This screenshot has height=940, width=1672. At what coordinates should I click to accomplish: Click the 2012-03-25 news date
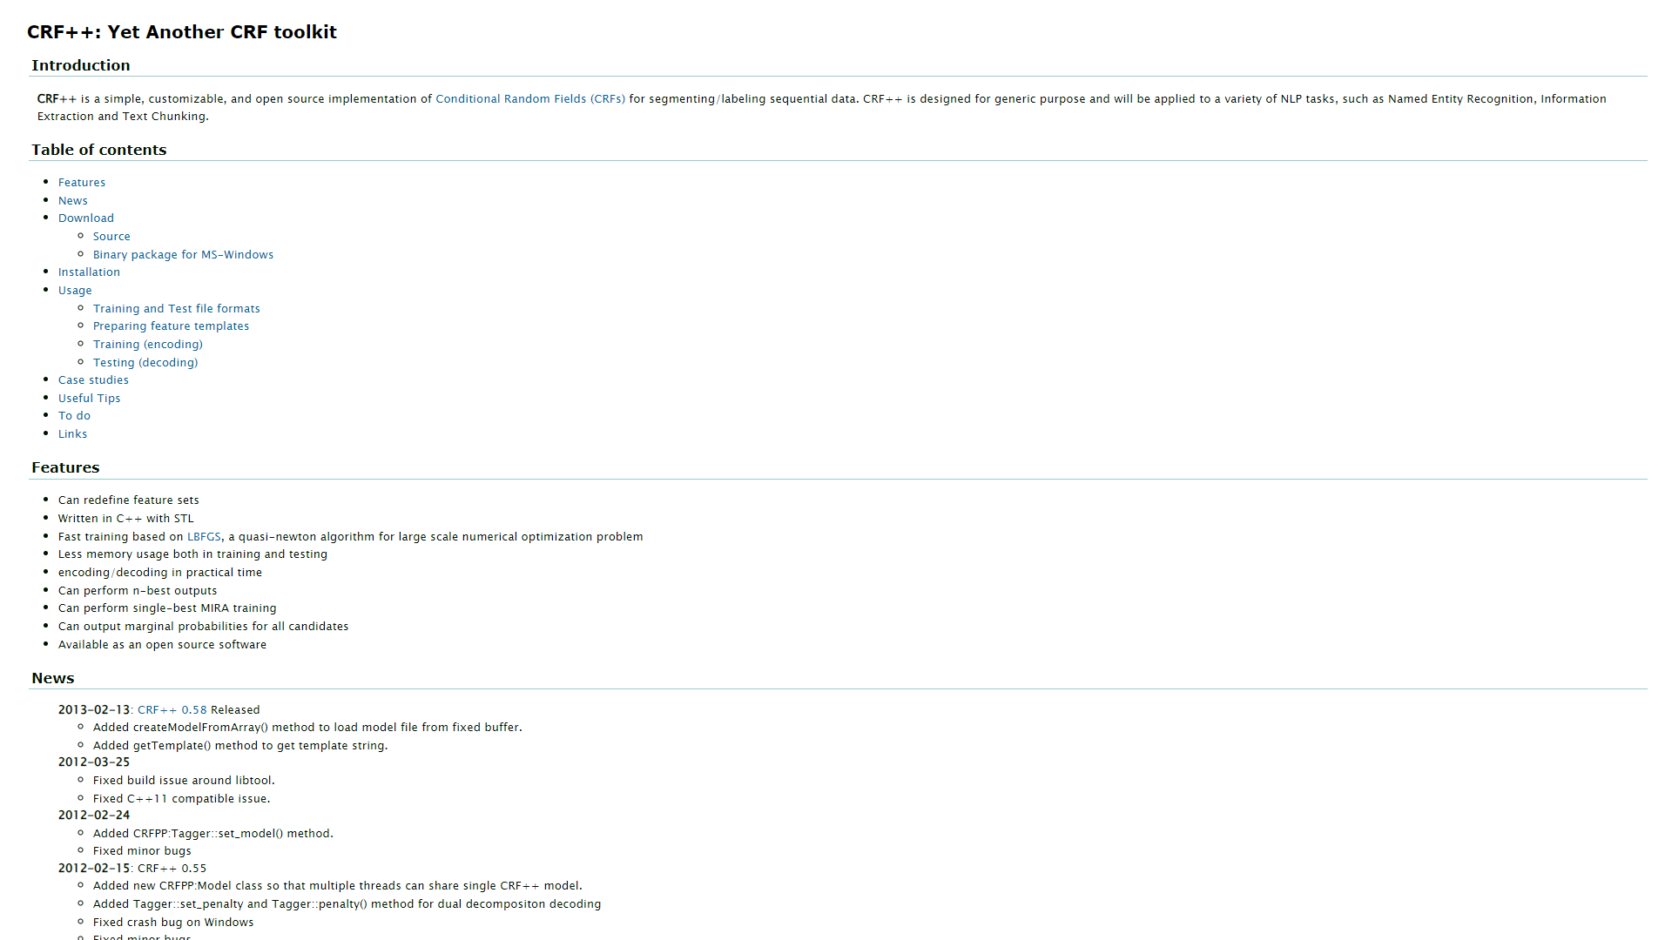pos(94,762)
